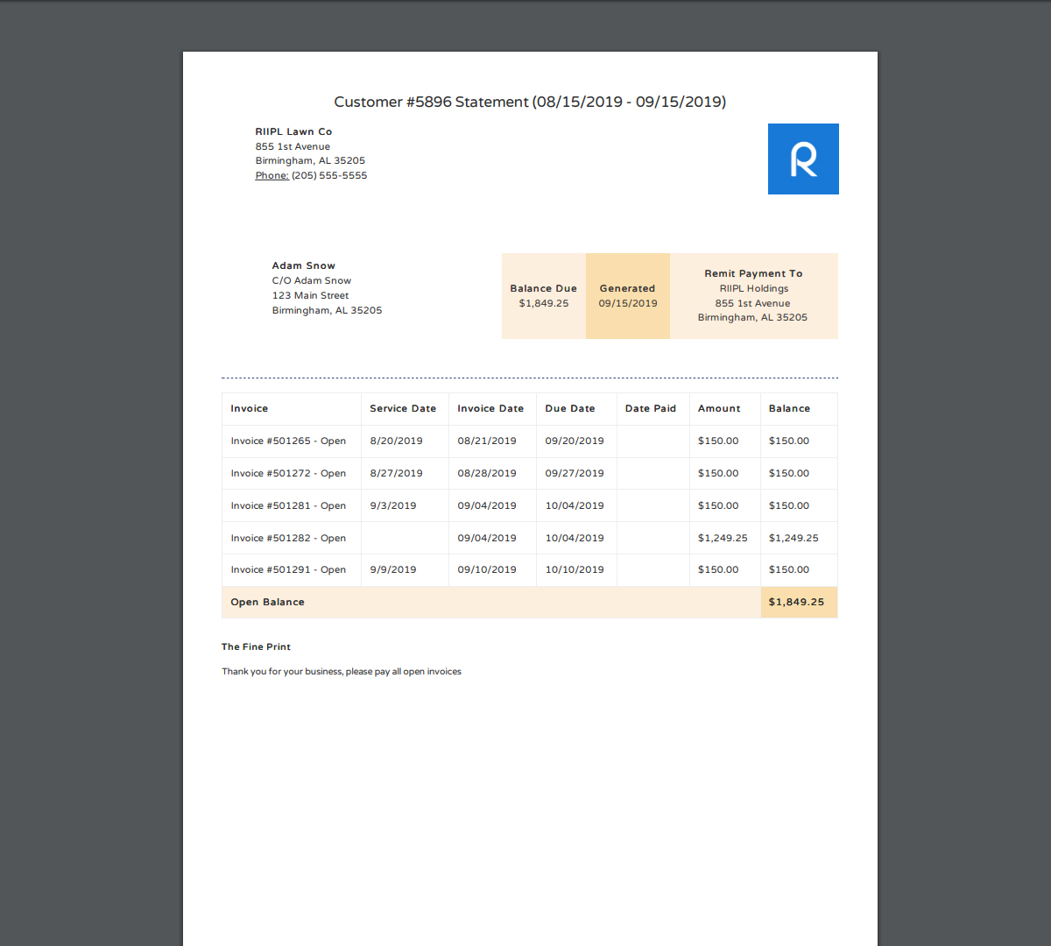Sort by the Invoice column header
The width and height of the screenshot is (1051, 946).
tap(249, 408)
